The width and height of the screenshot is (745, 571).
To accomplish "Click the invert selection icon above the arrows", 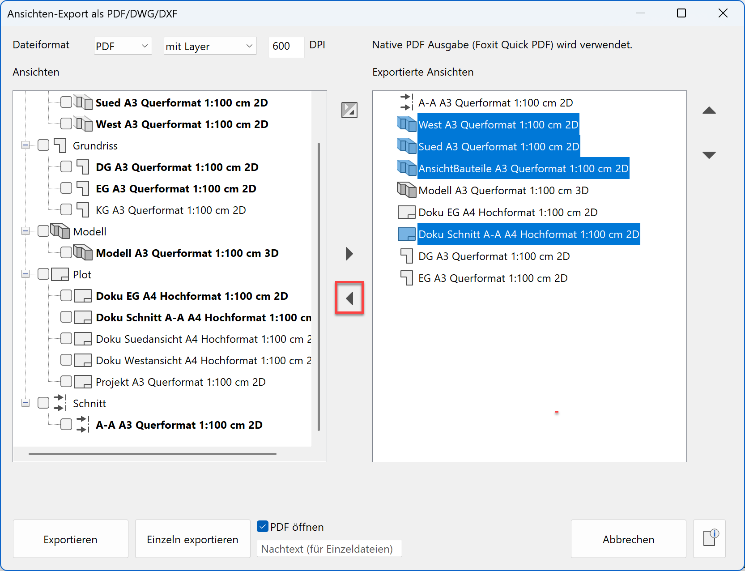I will point(349,110).
